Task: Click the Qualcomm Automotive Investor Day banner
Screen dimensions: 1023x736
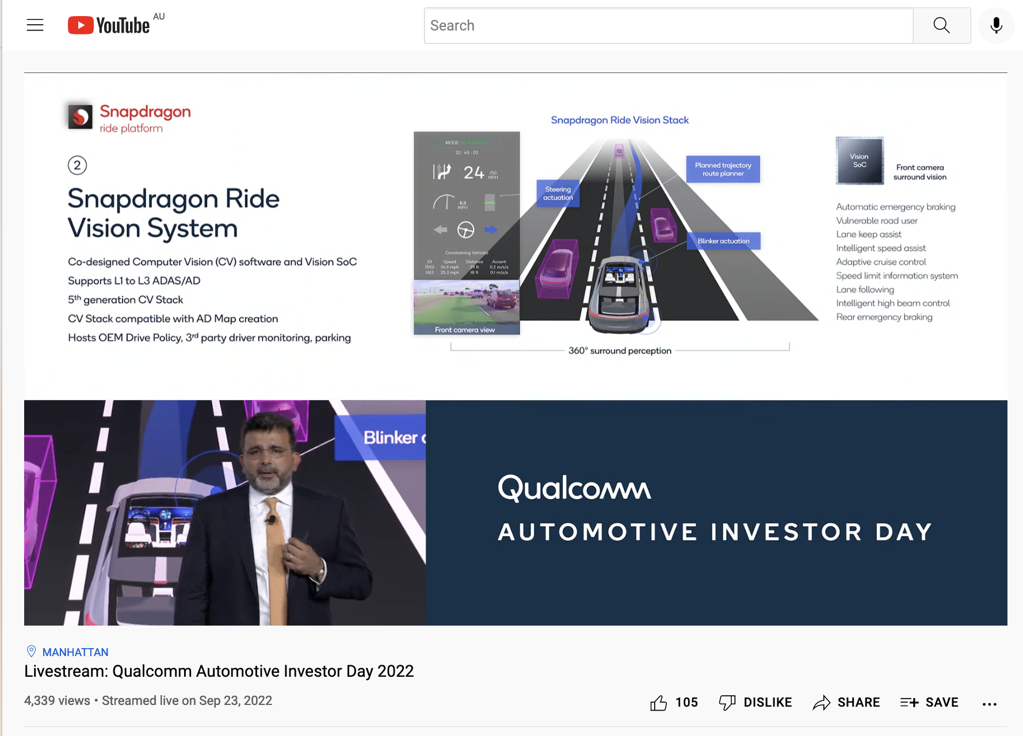Action: (x=716, y=513)
